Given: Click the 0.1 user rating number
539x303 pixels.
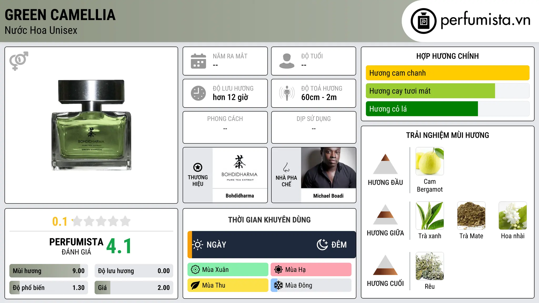Looking at the screenshot, I should coord(60,221).
